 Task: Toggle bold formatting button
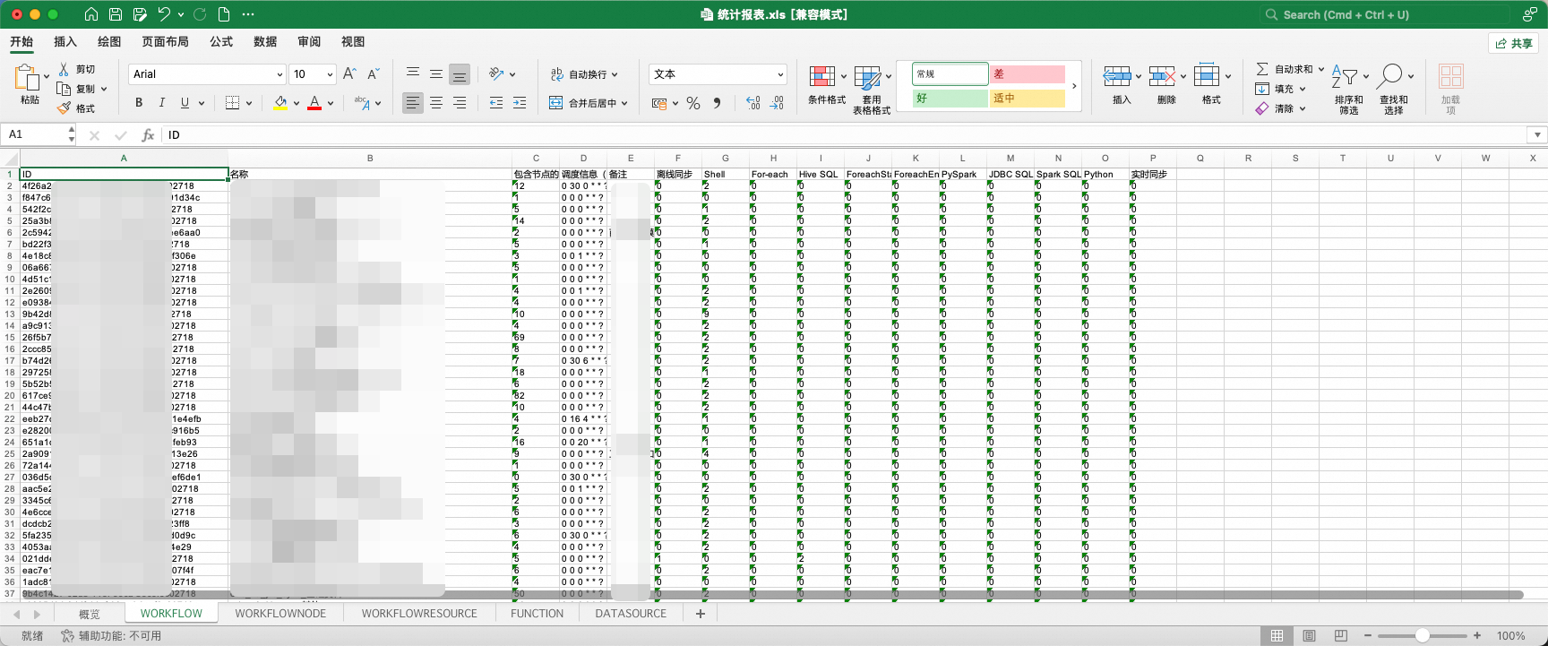point(139,103)
